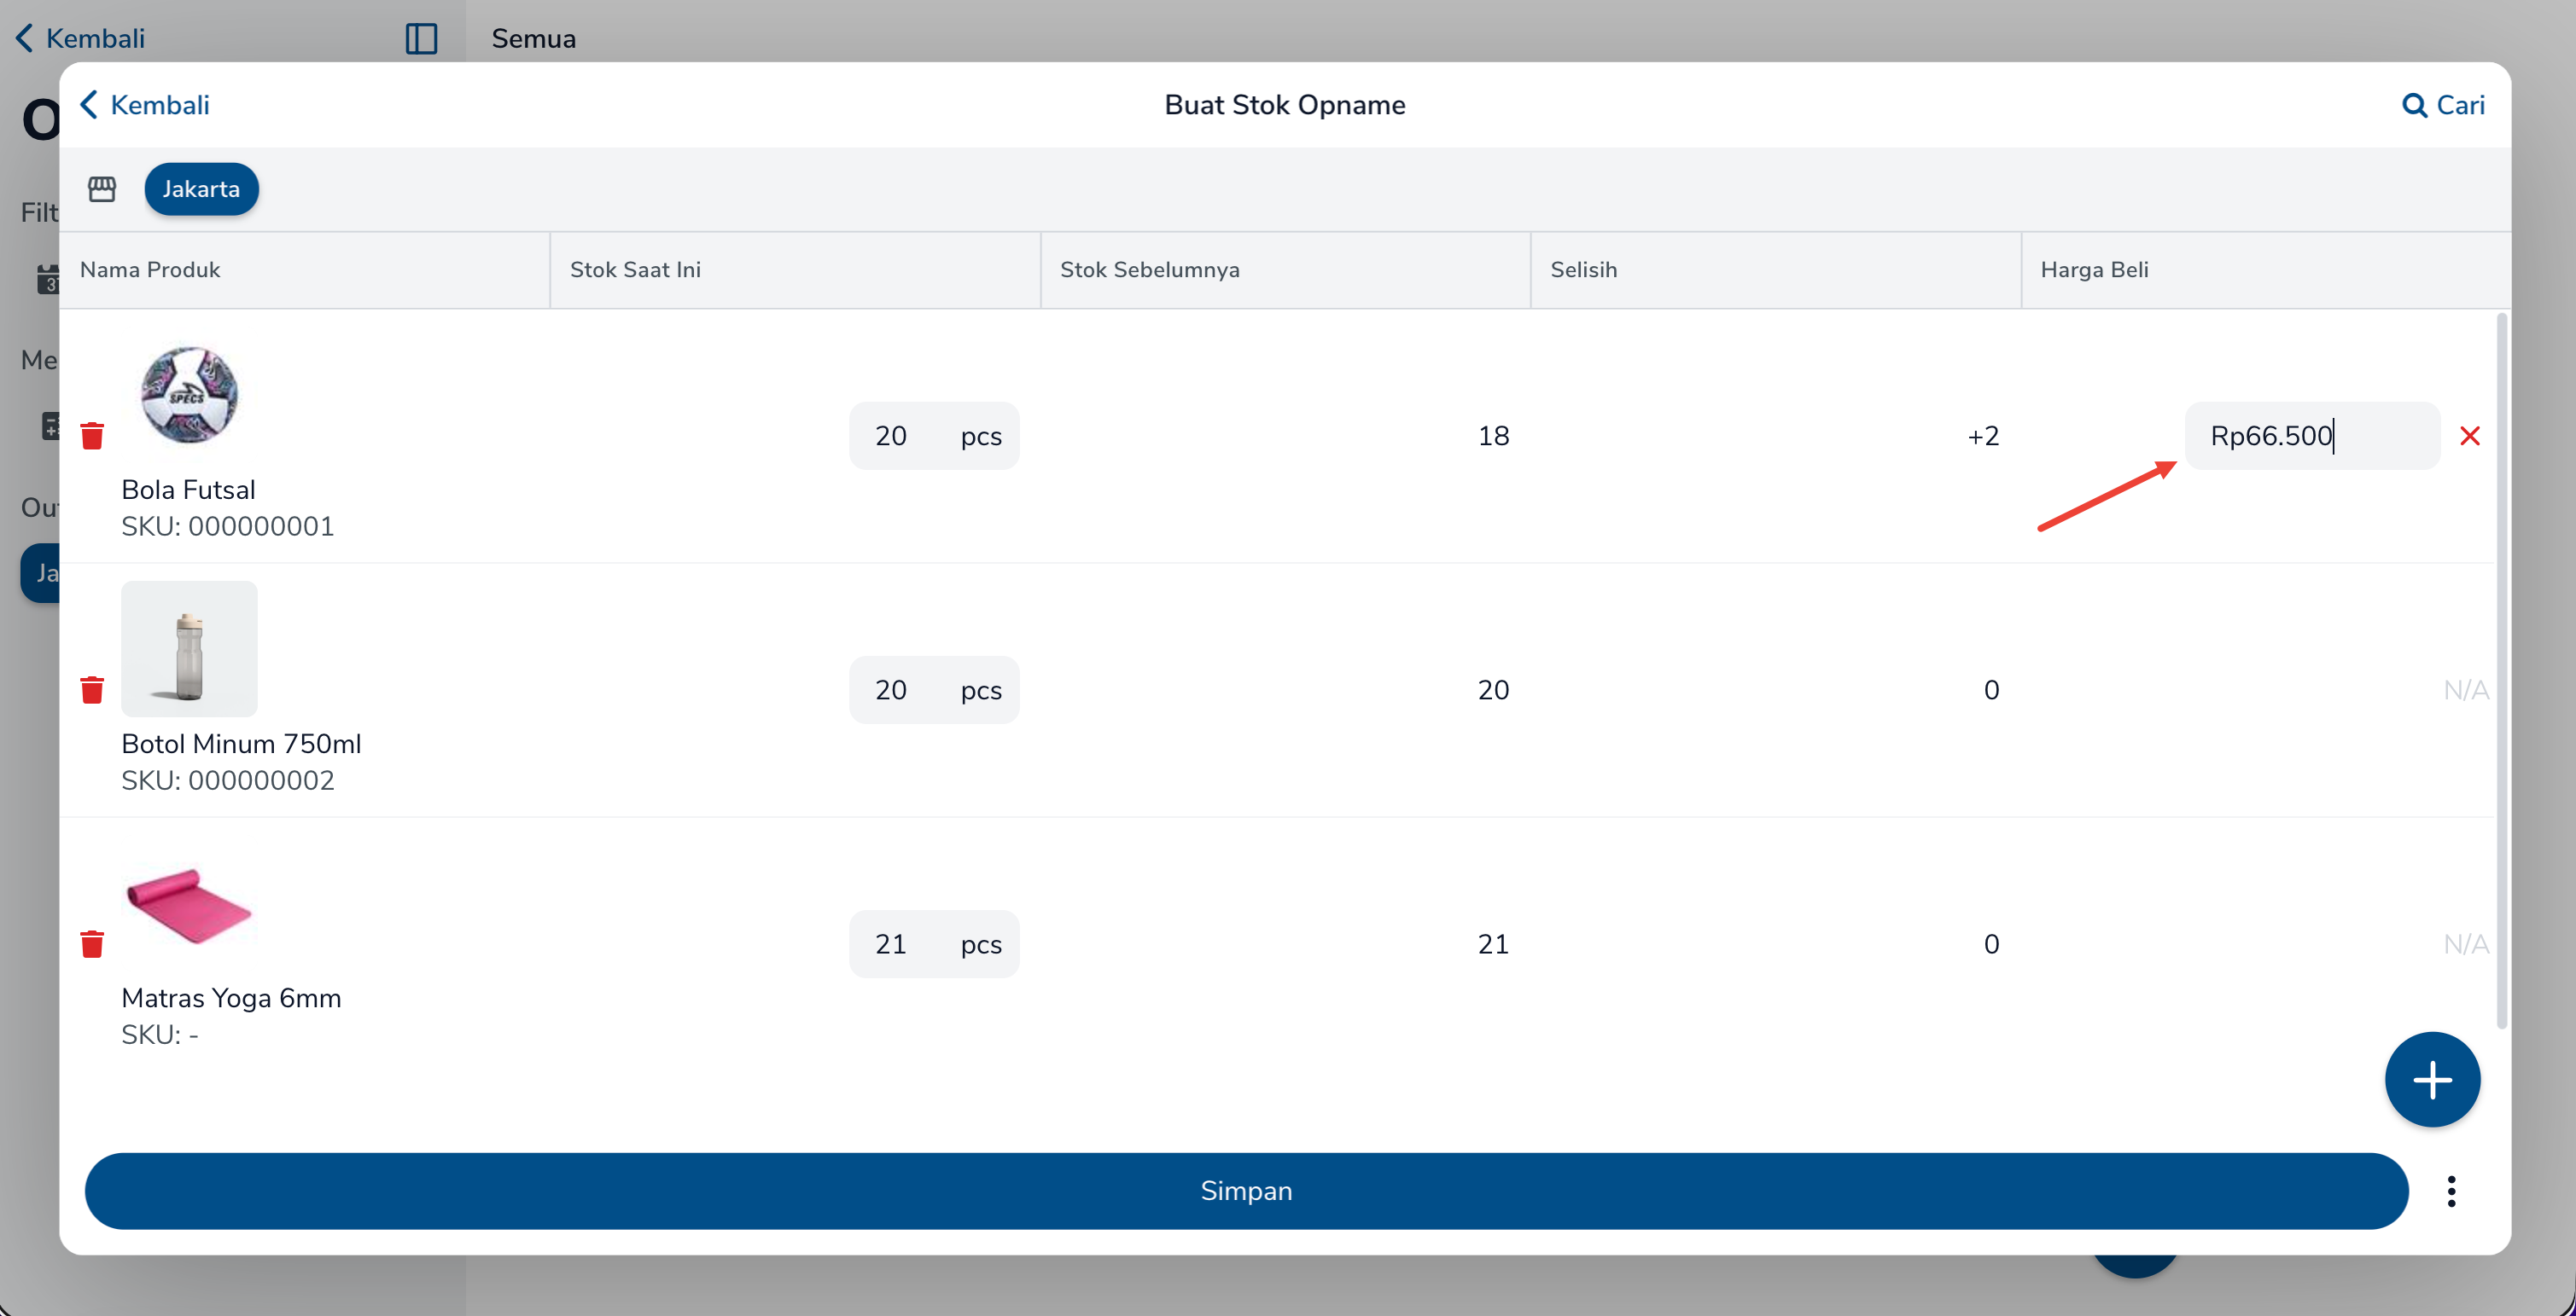The image size is (2576, 1316).
Task: Edit the Harga Beli field Rp66.500
Action: point(2311,436)
